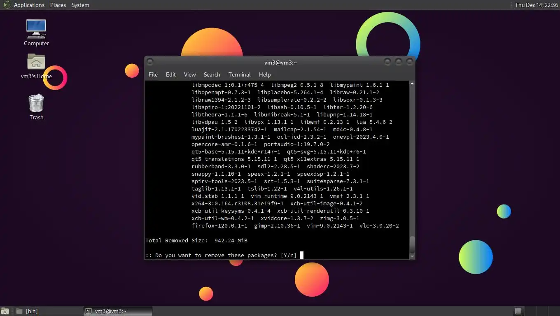Click the libraw-0.21.1-2 package text
Viewport: 560px width, 316px height.
(x=355, y=93)
